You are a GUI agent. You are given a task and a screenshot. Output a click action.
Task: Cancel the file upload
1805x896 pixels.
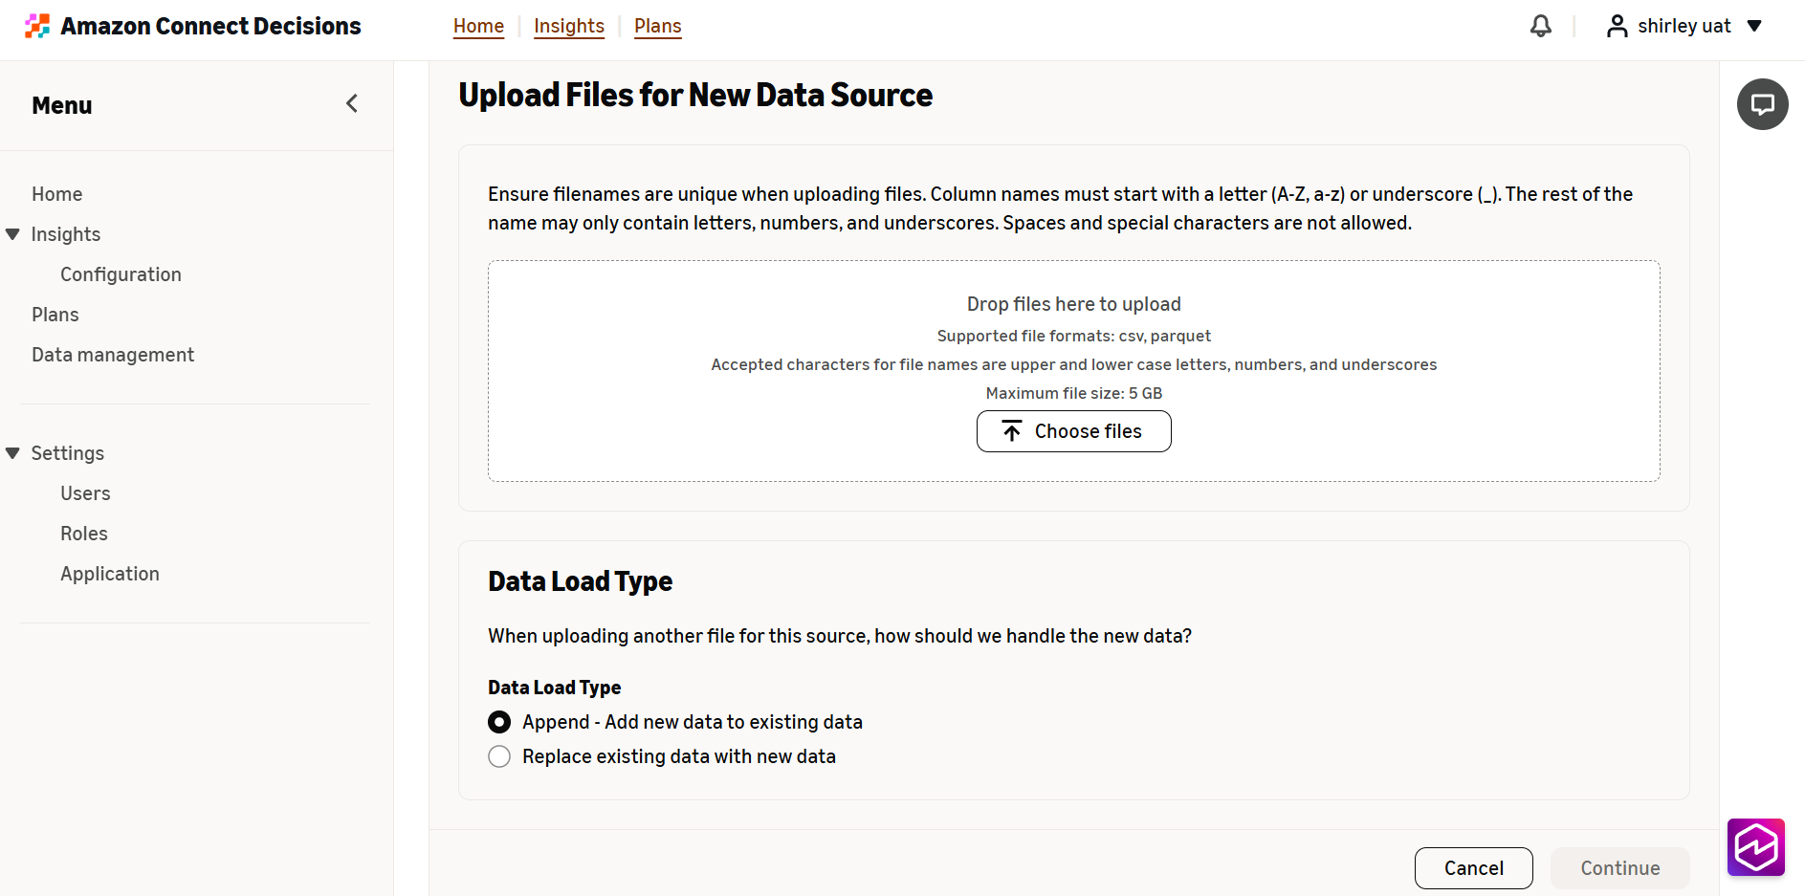pyautogui.click(x=1473, y=868)
